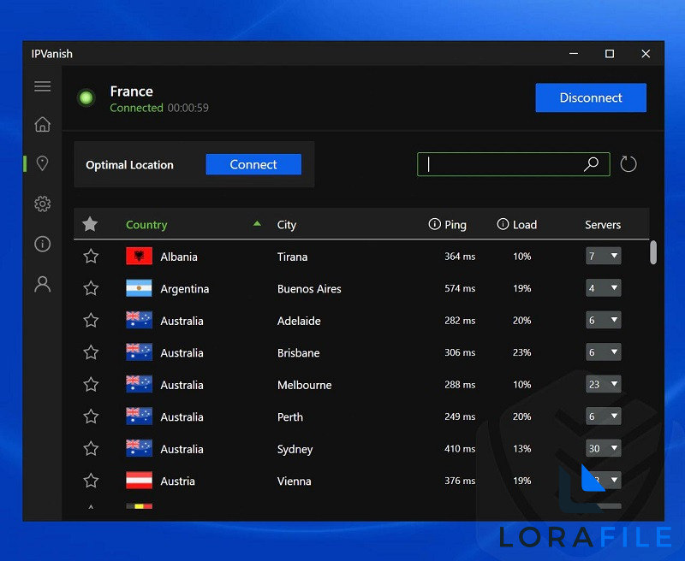The width and height of the screenshot is (685, 561).
Task: Click the Albania flag icon
Action: pyautogui.click(x=139, y=256)
